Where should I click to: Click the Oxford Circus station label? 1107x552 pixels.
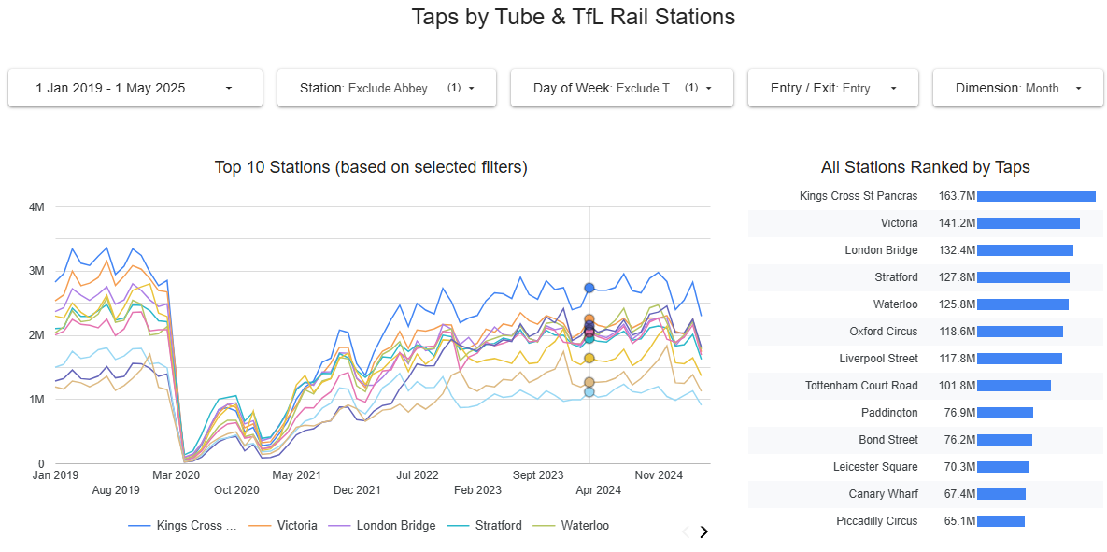coord(884,331)
